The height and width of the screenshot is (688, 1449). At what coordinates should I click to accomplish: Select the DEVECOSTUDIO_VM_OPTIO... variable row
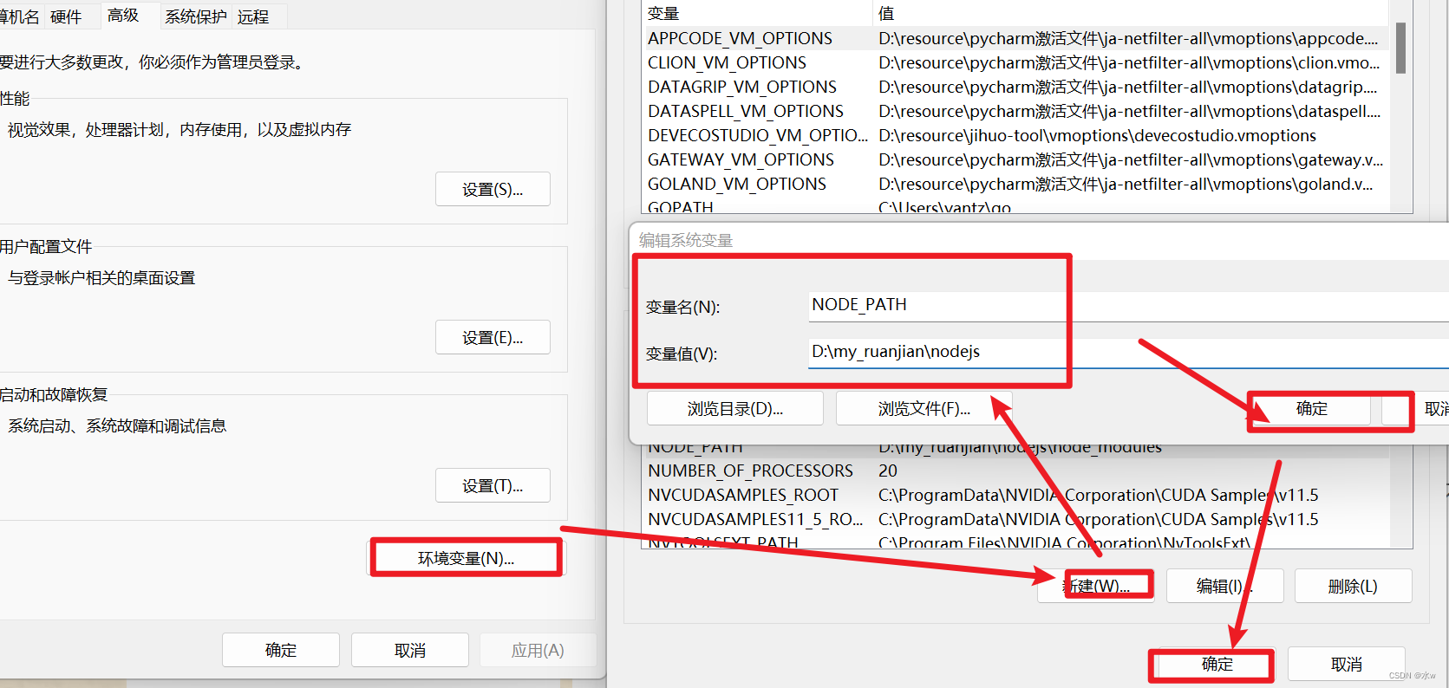pos(1015,135)
